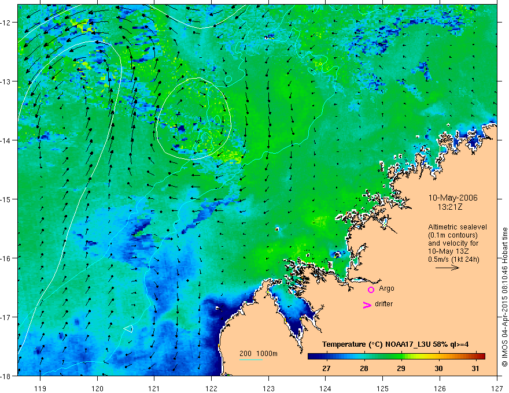Click the -15 latitude axis label
This screenshot has width=509, height=393.
pyautogui.click(x=6, y=199)
